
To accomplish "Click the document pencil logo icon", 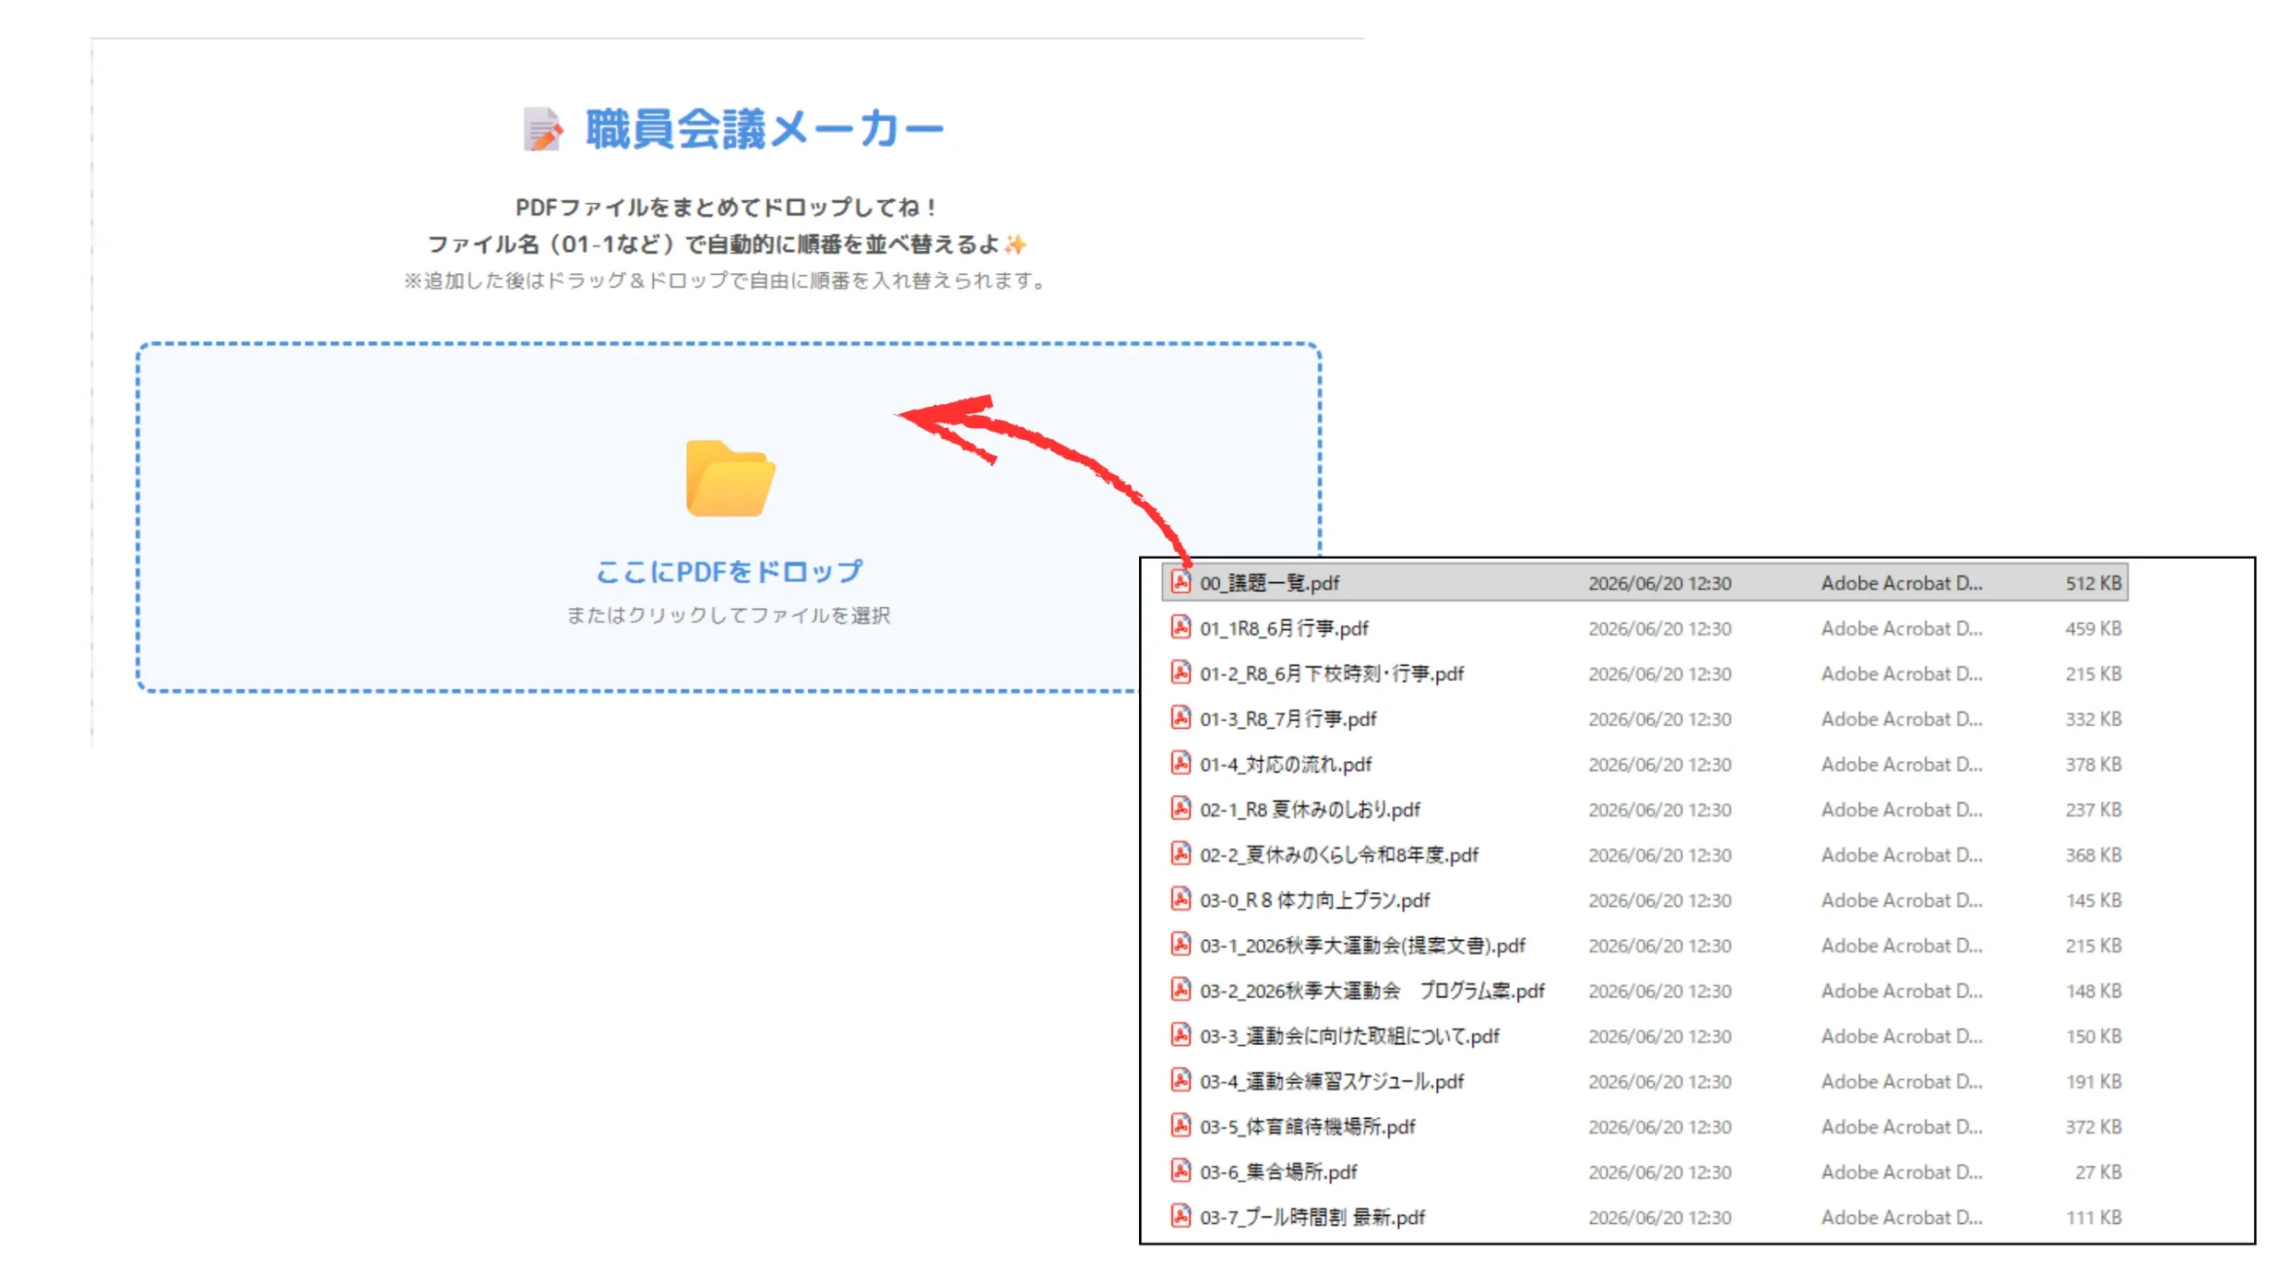I will pyautogui.click(x=543, y=130).
